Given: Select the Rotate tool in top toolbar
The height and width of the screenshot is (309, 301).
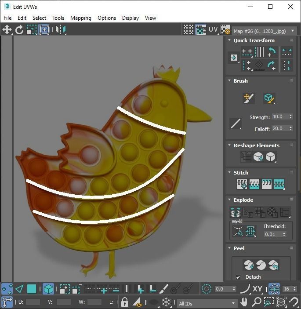Looking at the screenshot, I should [19, 30].
